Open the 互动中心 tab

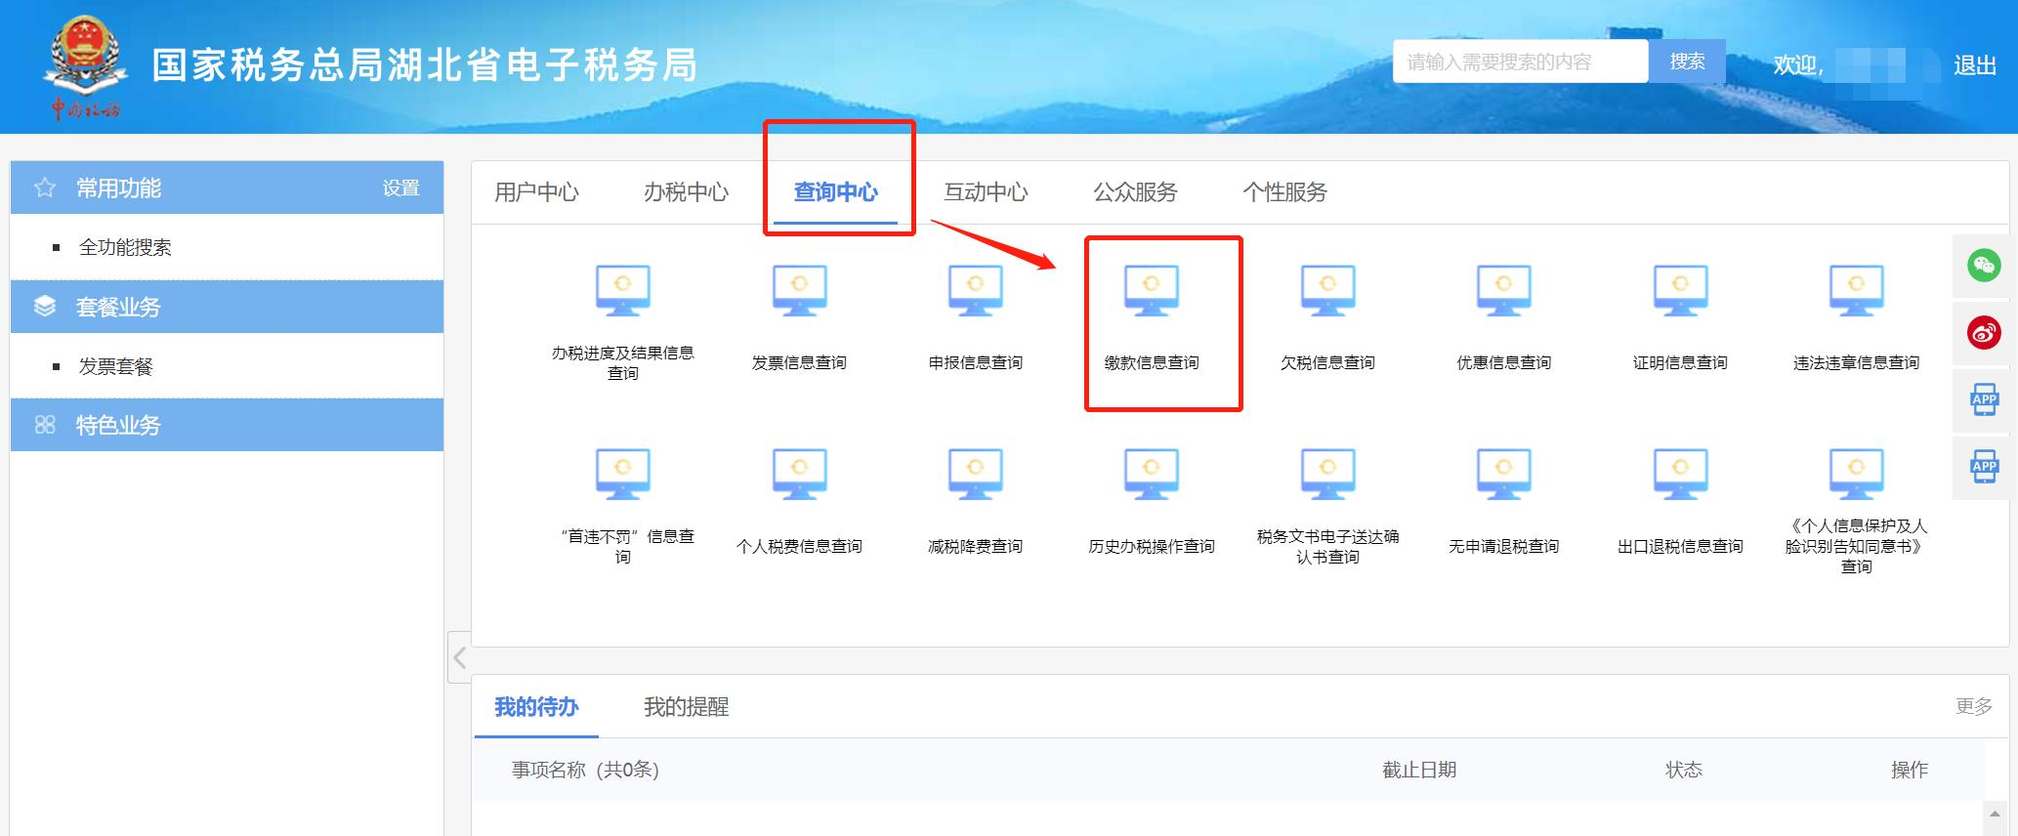coord(986,192)
